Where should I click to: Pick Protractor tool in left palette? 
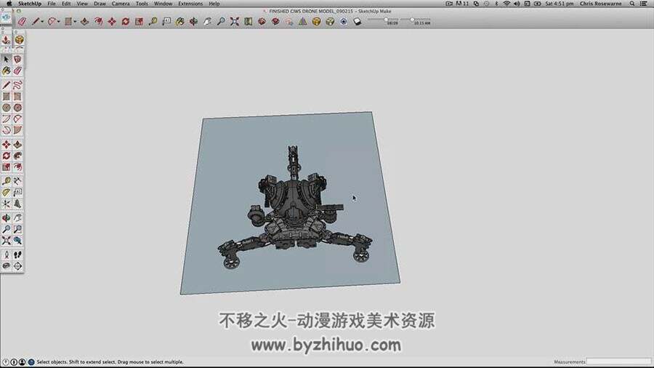point(7,193)
